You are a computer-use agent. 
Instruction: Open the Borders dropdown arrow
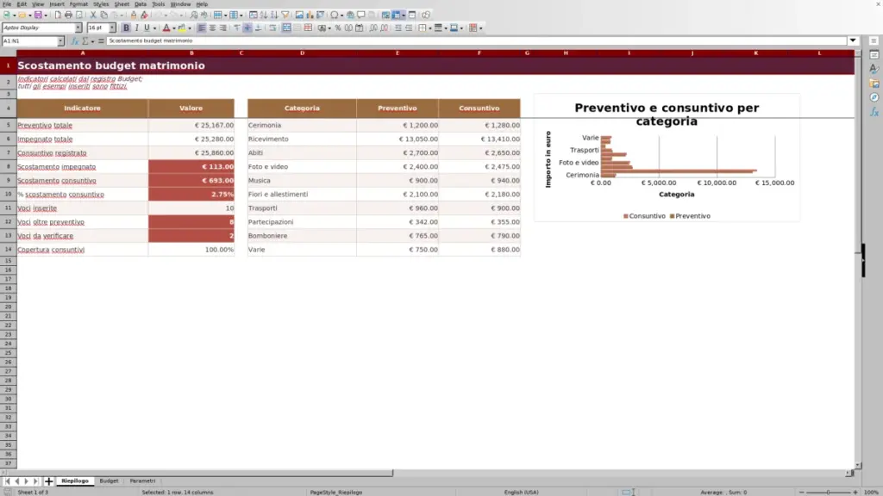point(430,28)
